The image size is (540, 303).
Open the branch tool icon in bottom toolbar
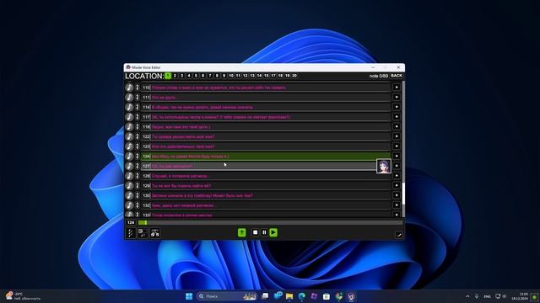131,233
